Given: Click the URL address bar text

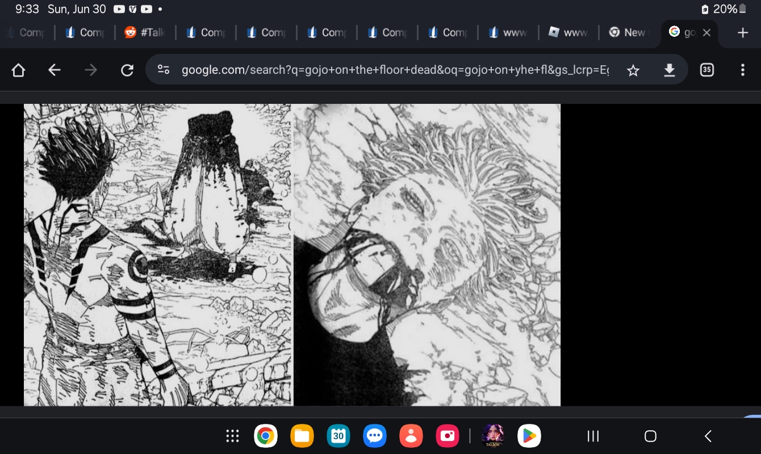Looking at the screenshot, I should pos(395,70).
